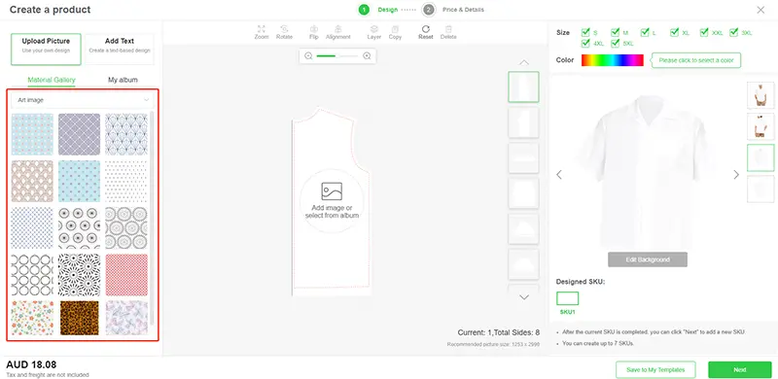This screenshot has width=778, height=379.
Task: Pick the red checkered pattern
Action: [126, 275]
